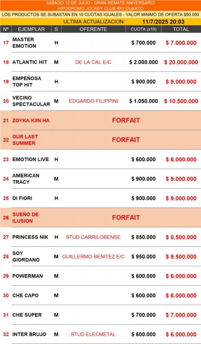
Task: Click bidder STUD ELECMETAL
Action: 93,334
